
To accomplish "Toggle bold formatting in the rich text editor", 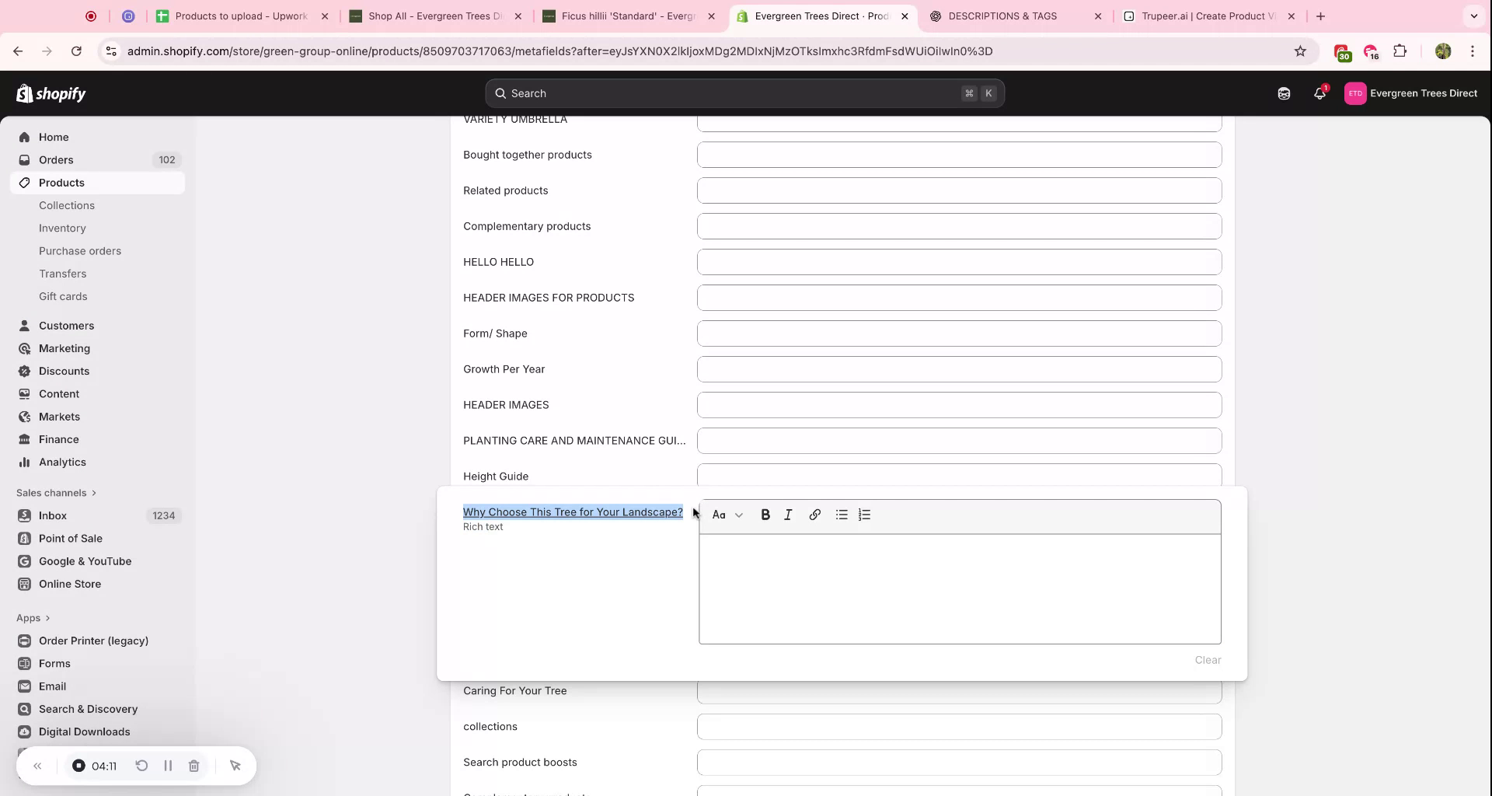I will 765,514.
